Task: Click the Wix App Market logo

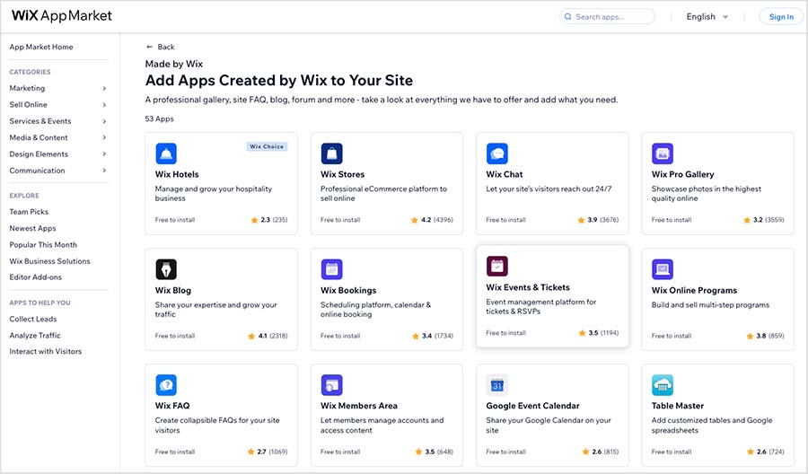Action: (x=62, y=15)
